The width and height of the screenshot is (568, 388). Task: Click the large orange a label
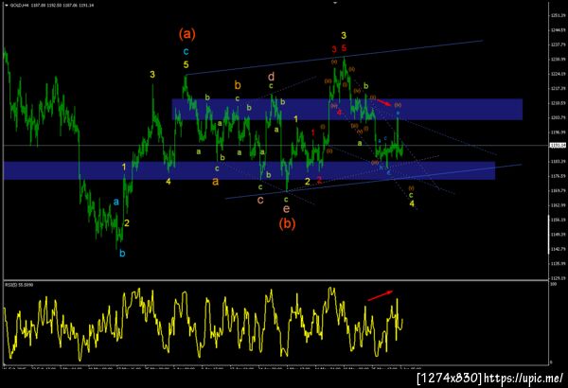click(216, 181)
